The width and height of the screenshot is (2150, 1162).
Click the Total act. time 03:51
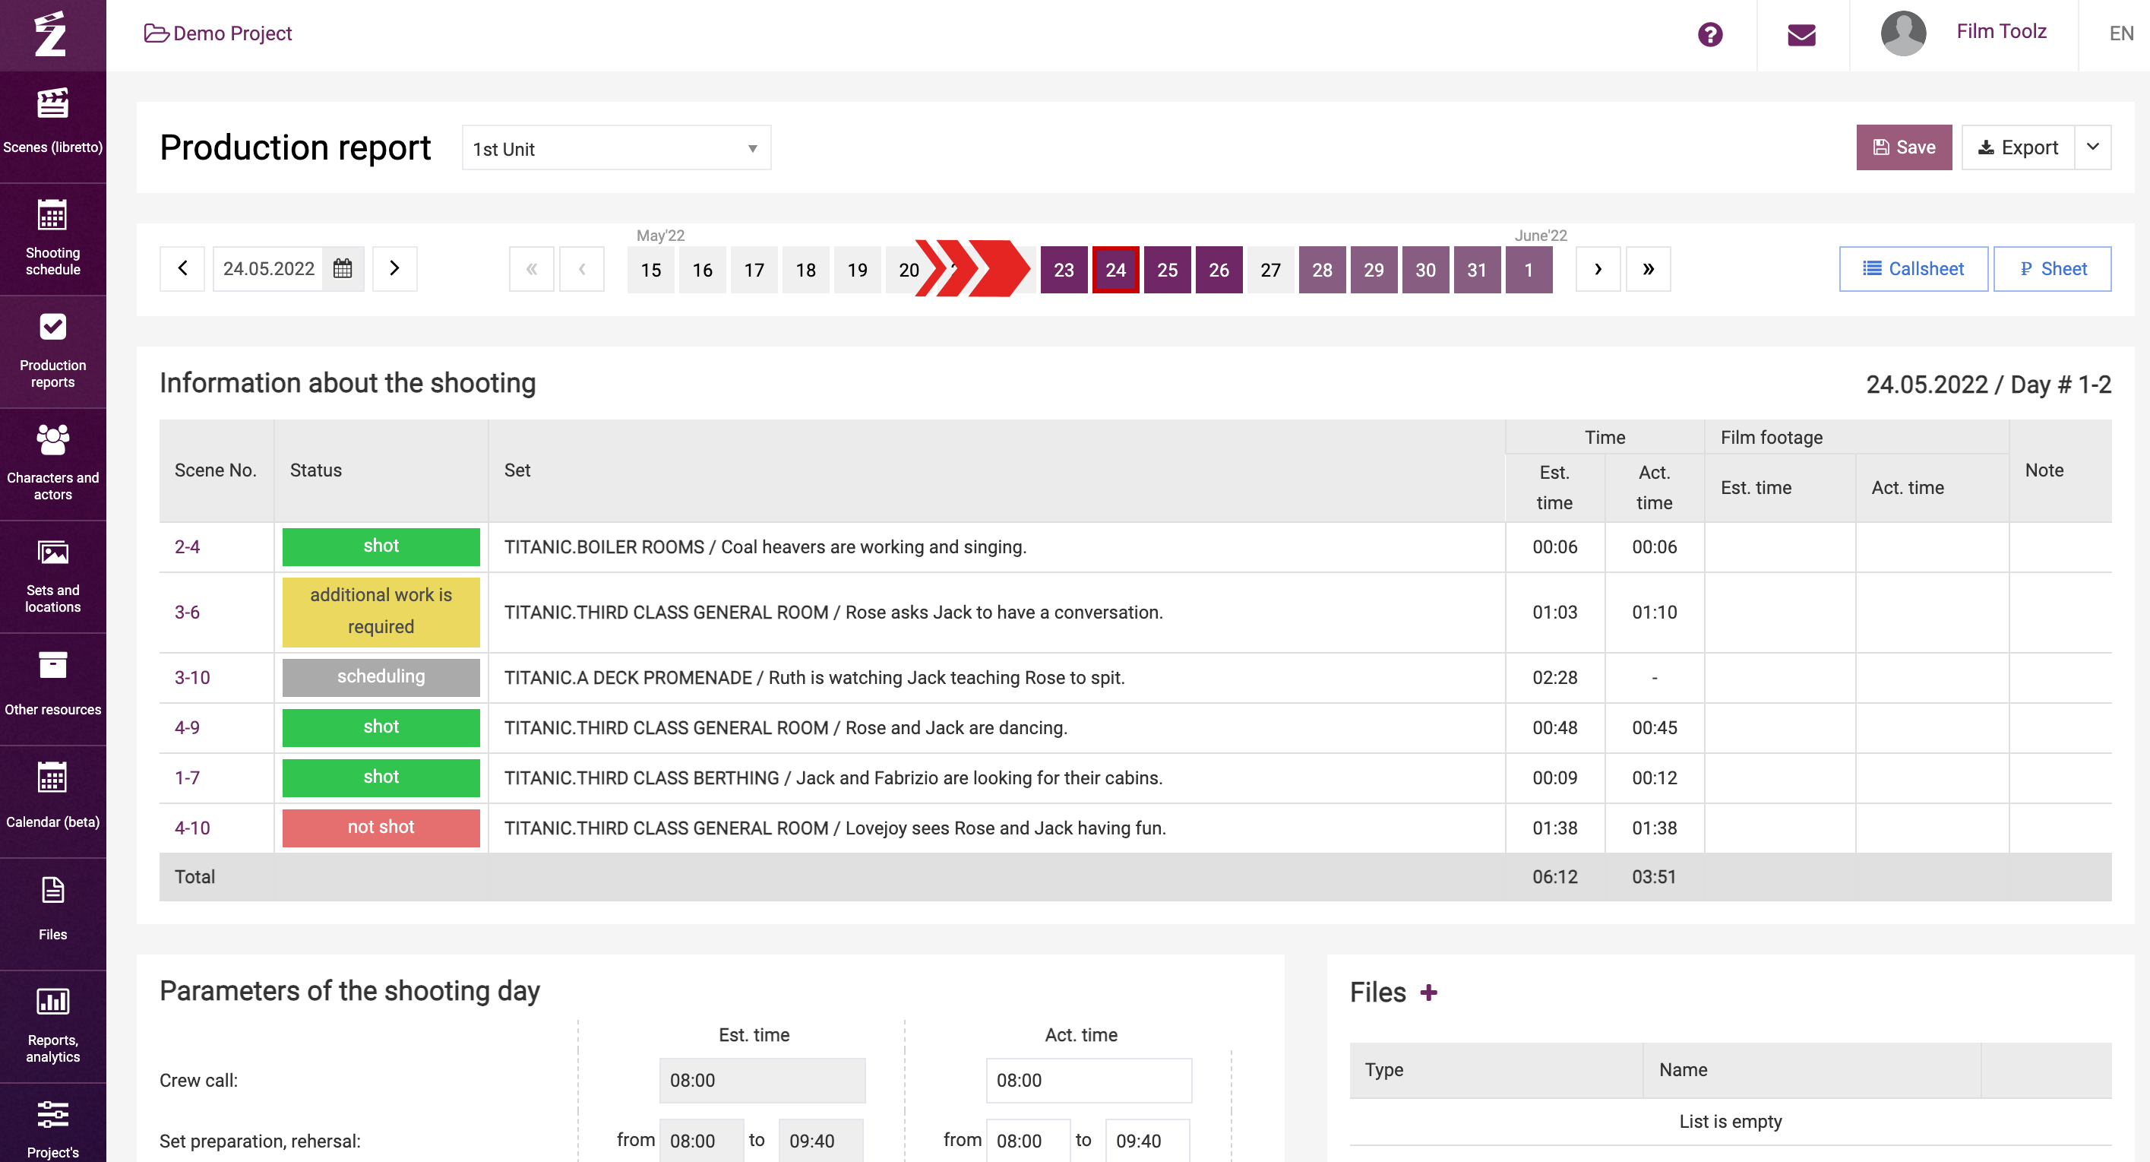pyautogui.click(x=1654, y=876)
